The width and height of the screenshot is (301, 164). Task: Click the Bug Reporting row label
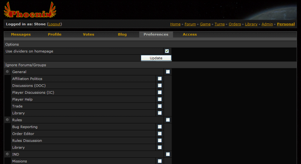(25, 127)
